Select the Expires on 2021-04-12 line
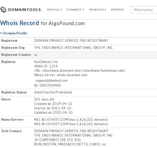This screenshot has width=157, height=147. pos(53,108)
